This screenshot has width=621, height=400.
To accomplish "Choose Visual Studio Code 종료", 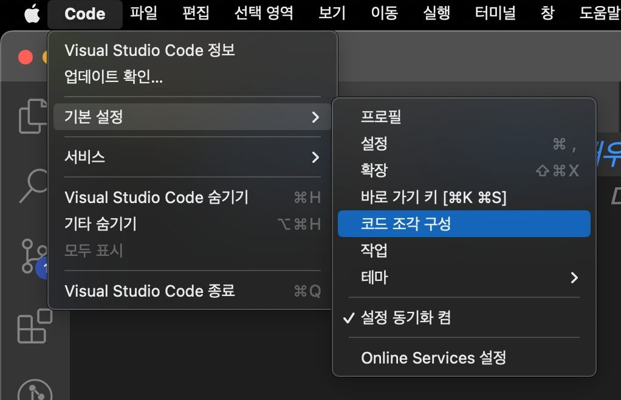I will (x=193, y=291).
